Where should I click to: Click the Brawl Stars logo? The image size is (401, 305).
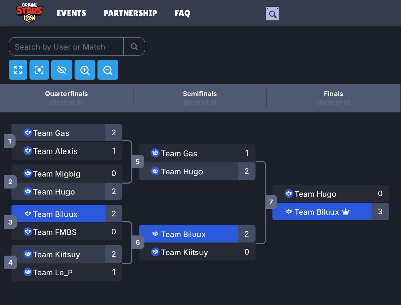tap(29, 13)
